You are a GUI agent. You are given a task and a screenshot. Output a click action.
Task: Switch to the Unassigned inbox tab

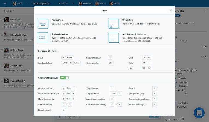coord(41,4)
